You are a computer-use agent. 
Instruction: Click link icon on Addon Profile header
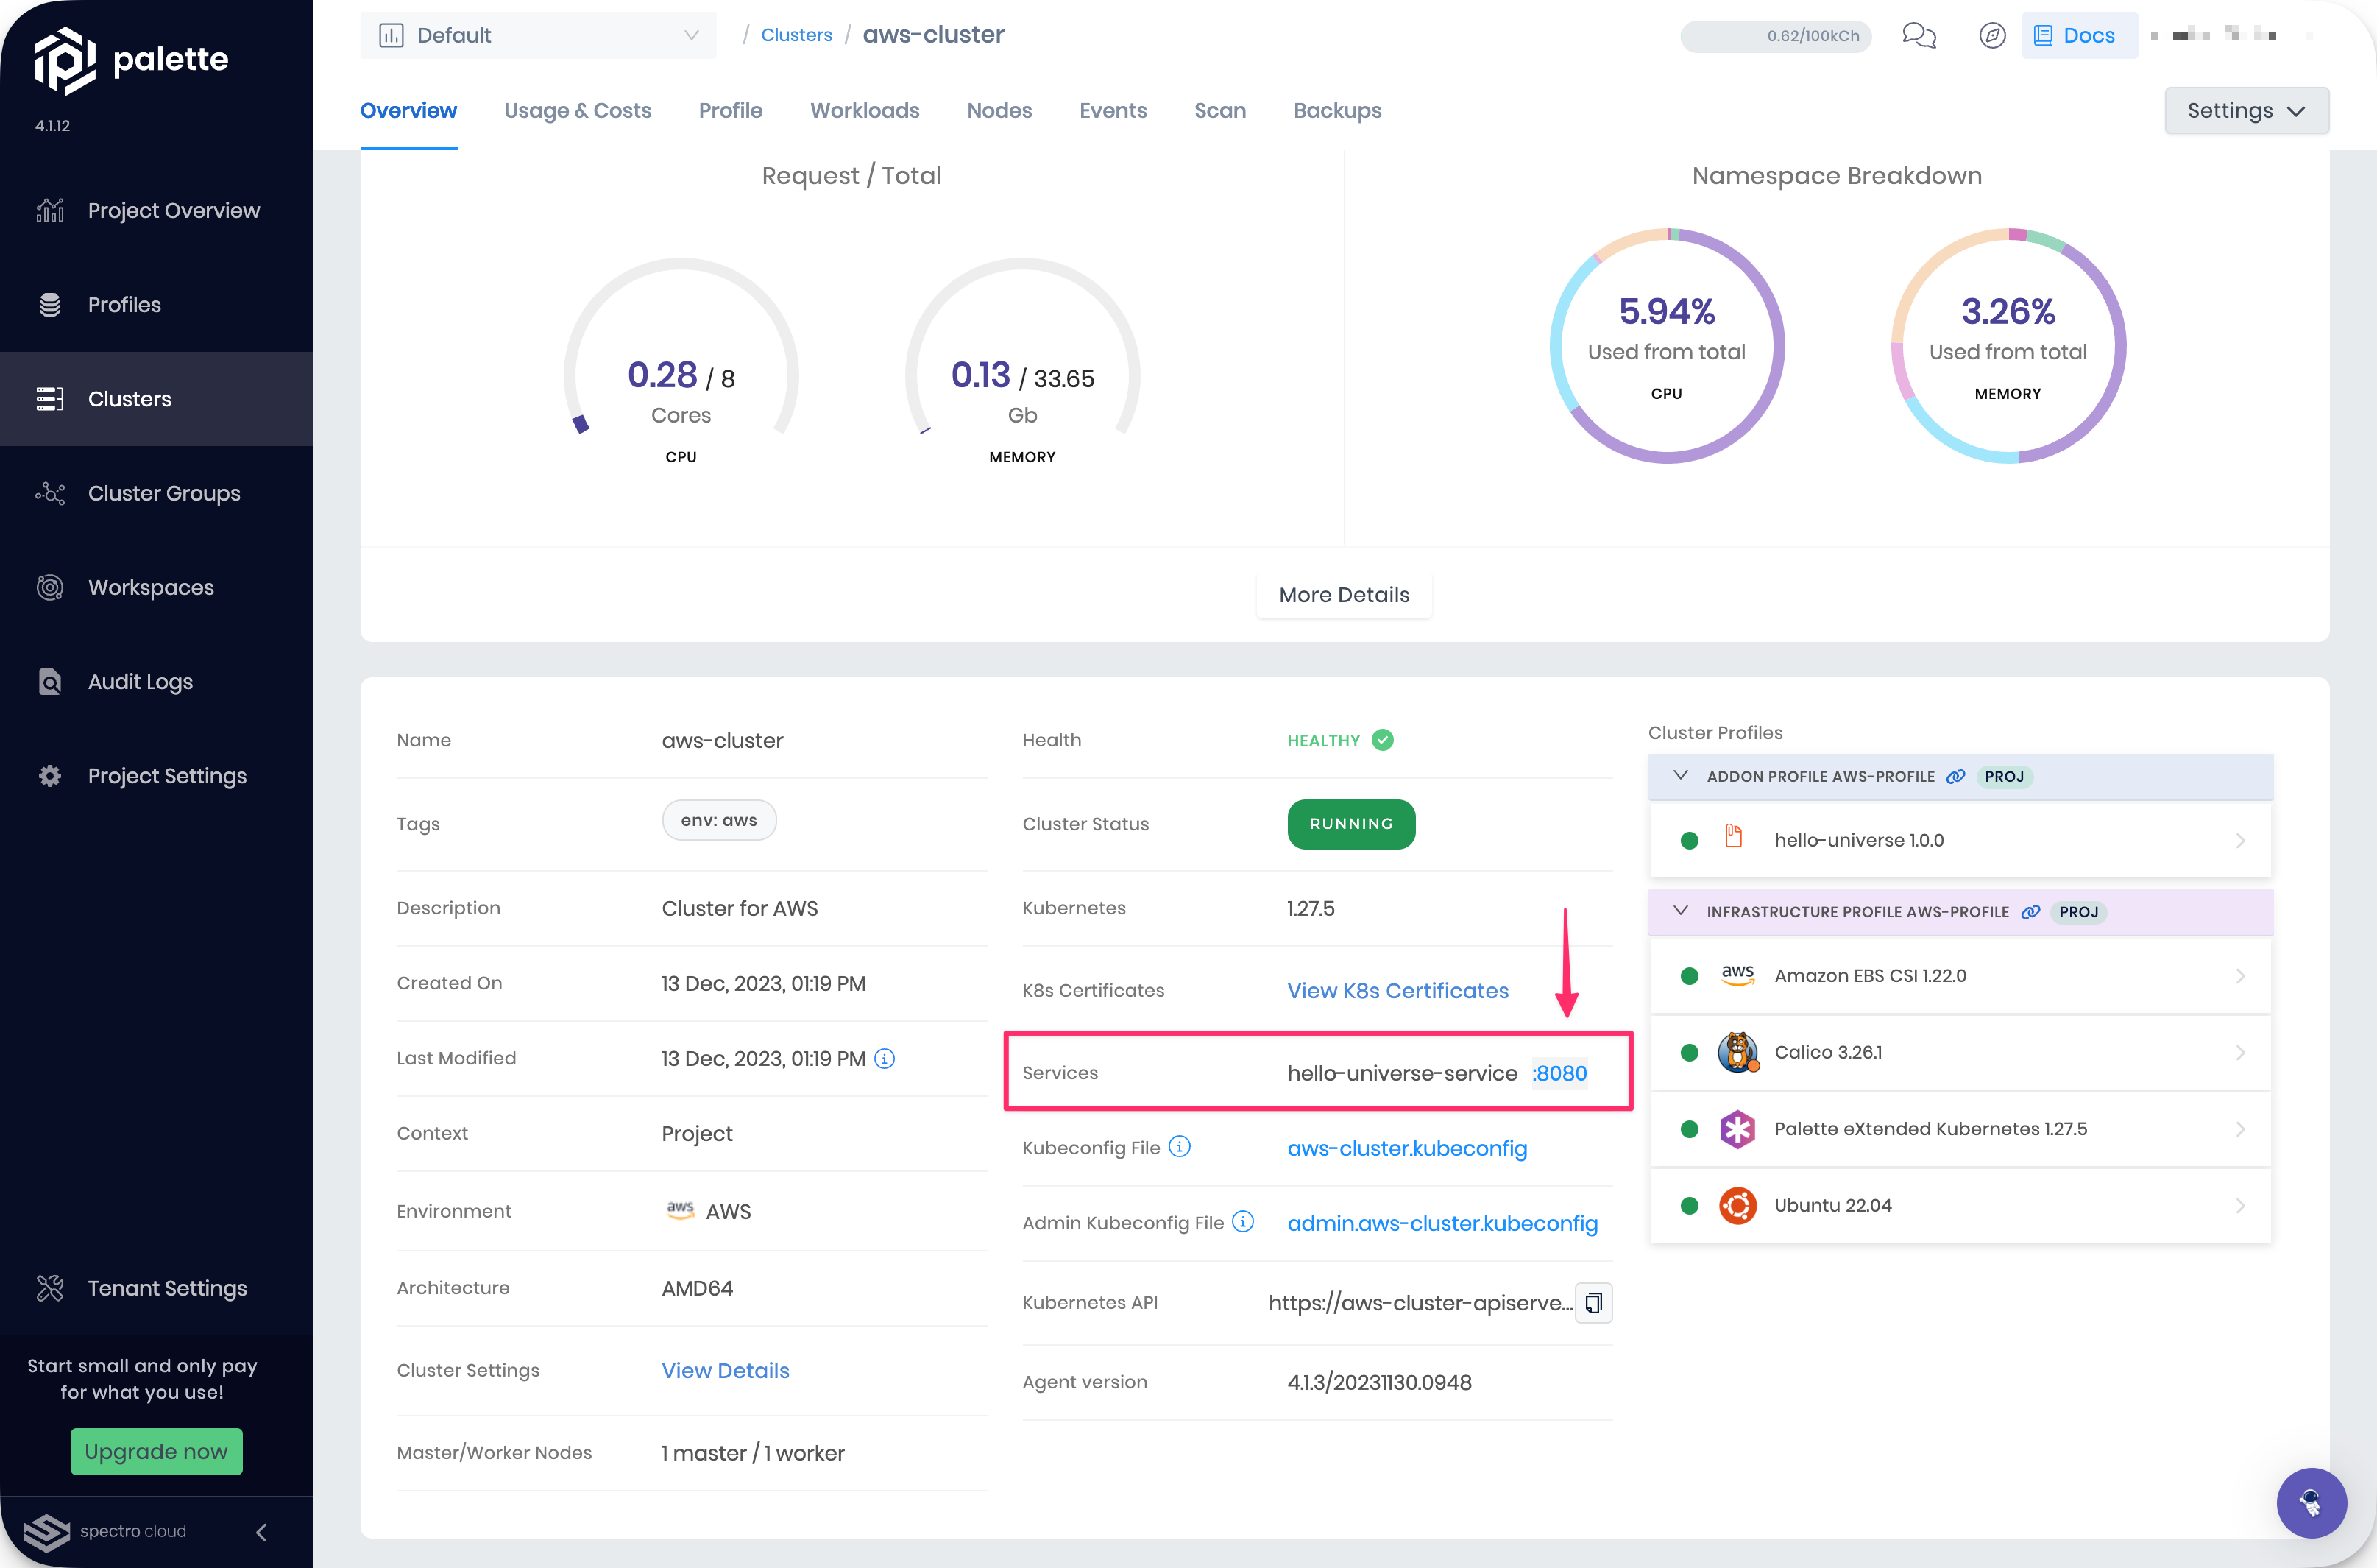tap(1955, 776)
